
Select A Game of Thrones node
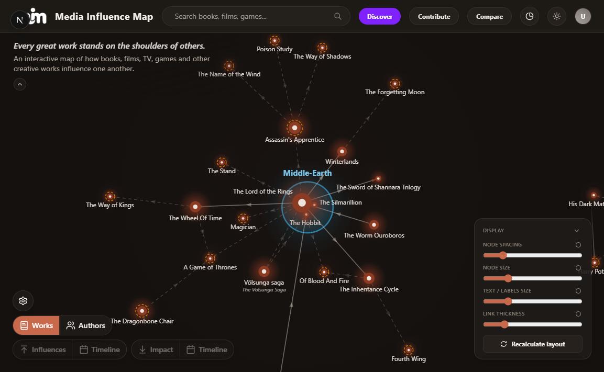pos(210,258)
